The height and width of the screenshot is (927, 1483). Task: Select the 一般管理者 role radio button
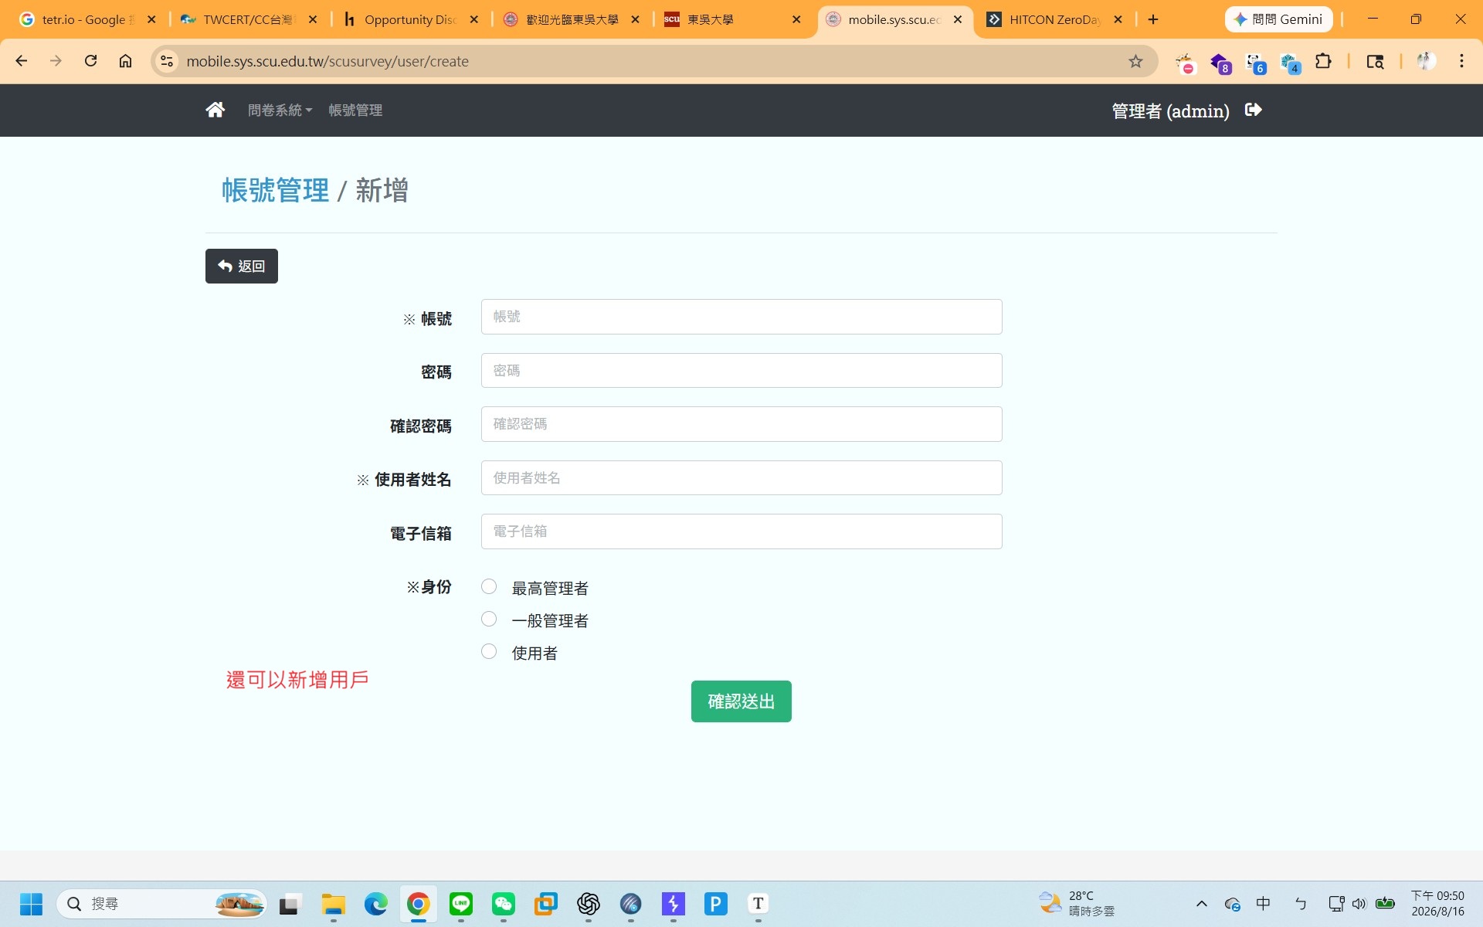489,620
